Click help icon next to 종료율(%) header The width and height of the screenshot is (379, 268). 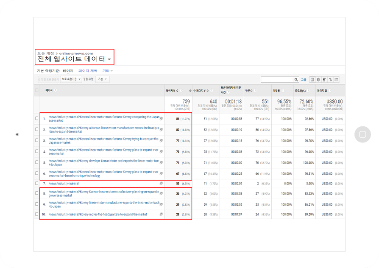tap(309, 91)
